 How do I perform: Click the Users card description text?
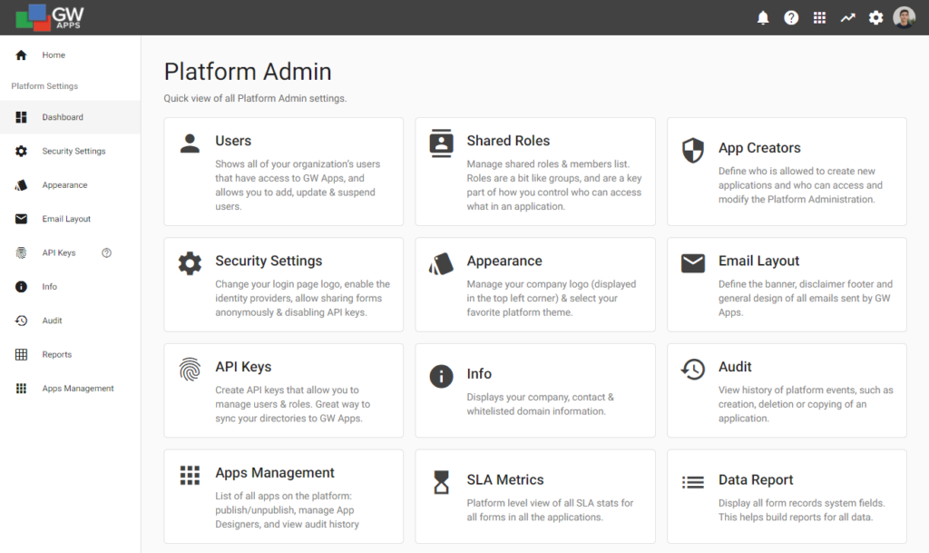(298, 185)
